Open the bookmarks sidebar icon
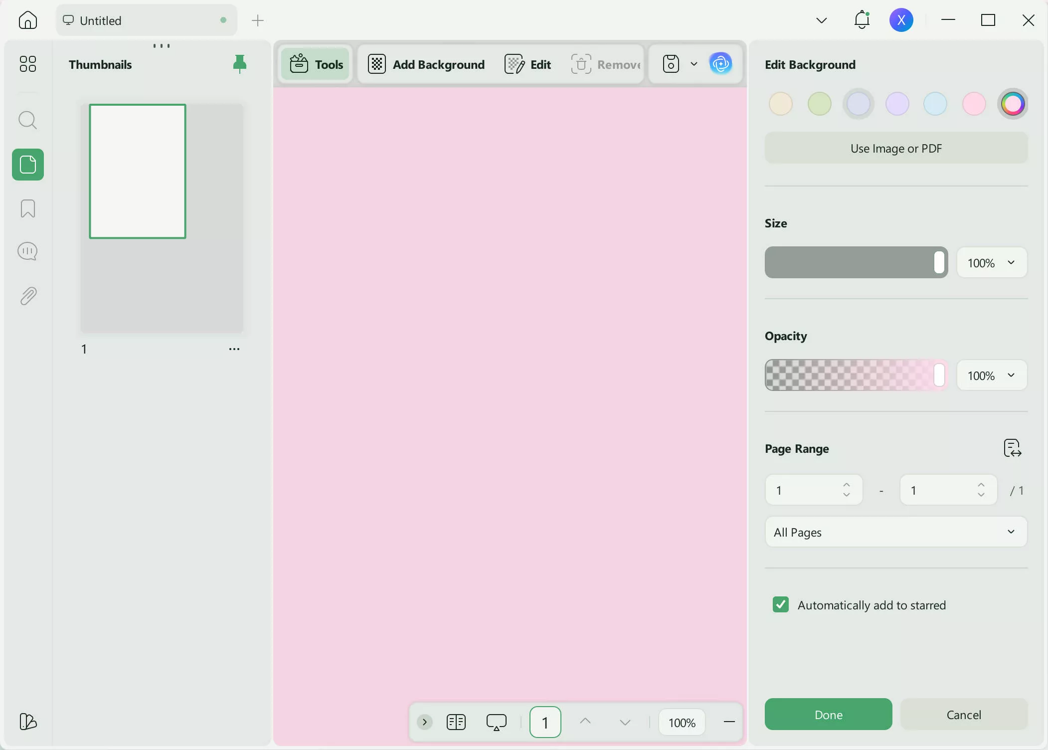 (x=27, y=208)
